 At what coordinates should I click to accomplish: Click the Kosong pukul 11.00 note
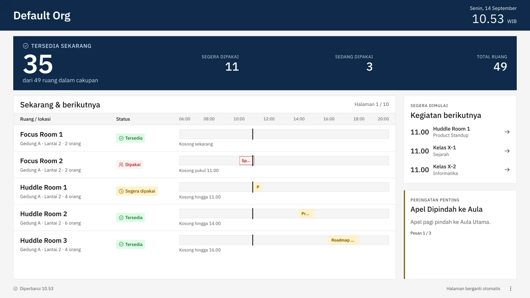click(199, 171)
